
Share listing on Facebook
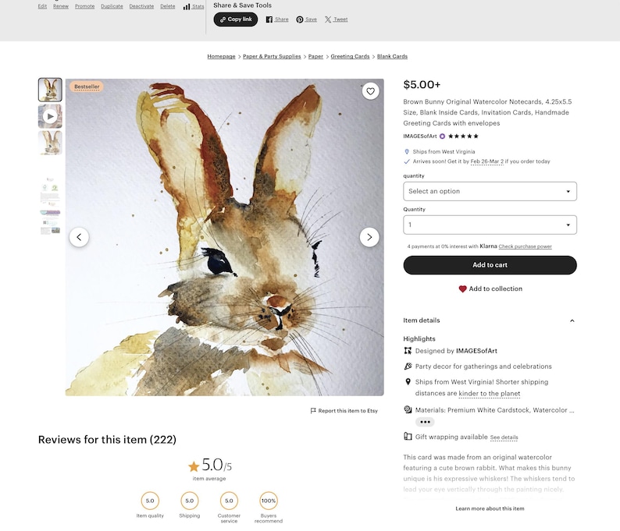[277, 19]
